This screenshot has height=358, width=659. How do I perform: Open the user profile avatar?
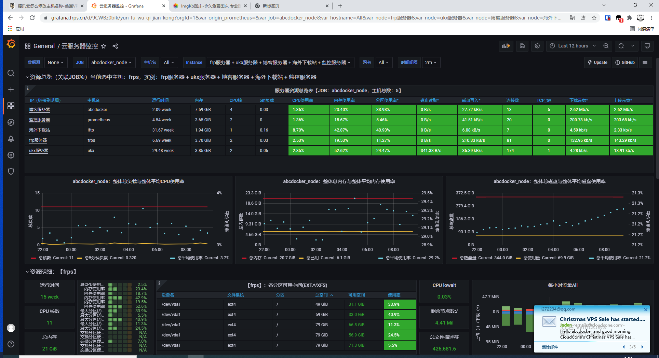(11, 328)
